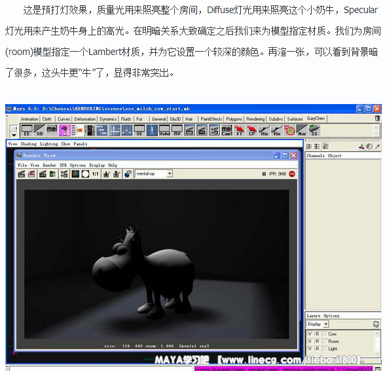The width and height of the screenshot is (385, 371).
Task: Click the red circle yellow smiley shelf icon
Action: point(289,130)
